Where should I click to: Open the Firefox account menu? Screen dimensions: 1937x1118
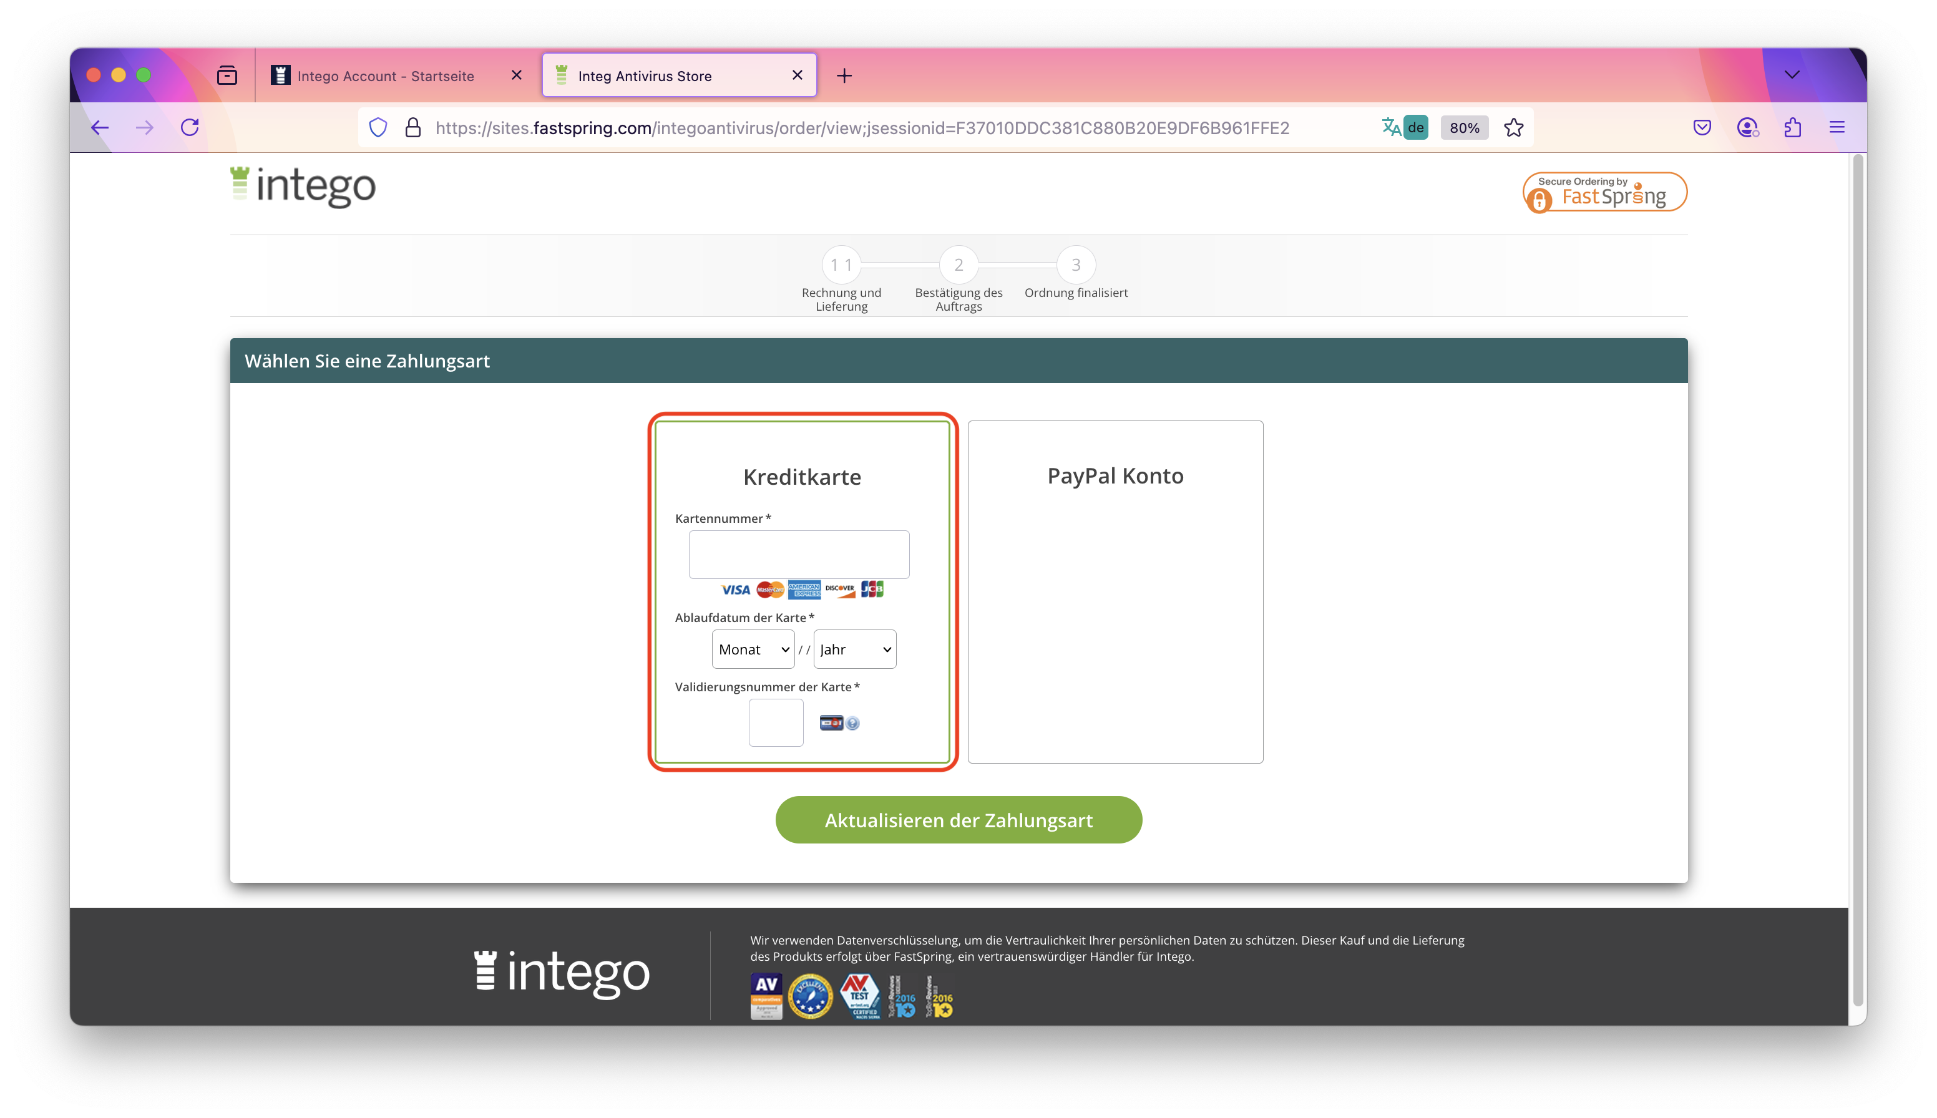[x=1747, y=127]
